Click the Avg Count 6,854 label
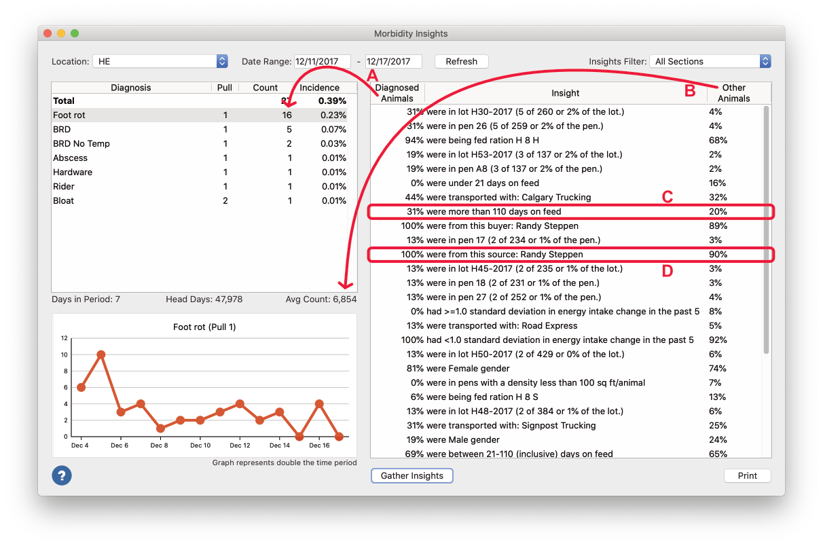This screenshot has height=546, width=823. click(321, 299)
